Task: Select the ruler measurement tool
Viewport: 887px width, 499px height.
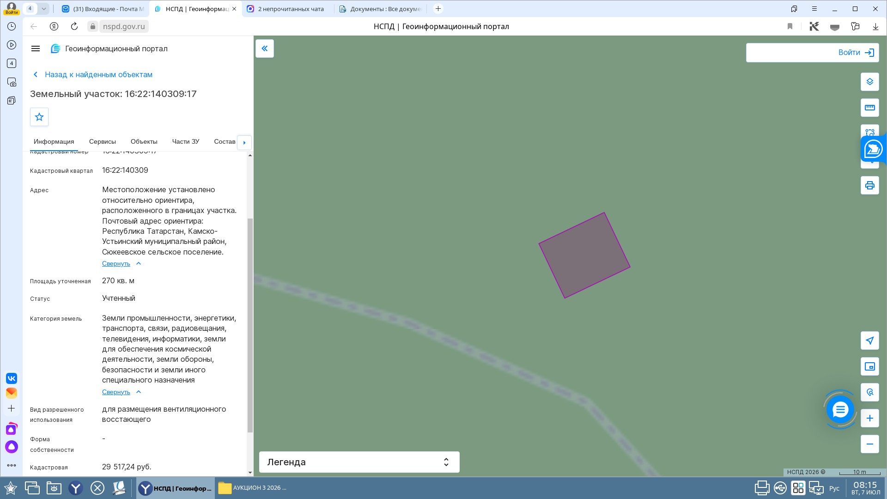Action: pos(870,108)
